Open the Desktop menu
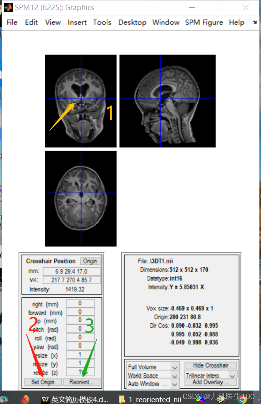This screenshot has width=261, height=404. [x=132, y=22]
